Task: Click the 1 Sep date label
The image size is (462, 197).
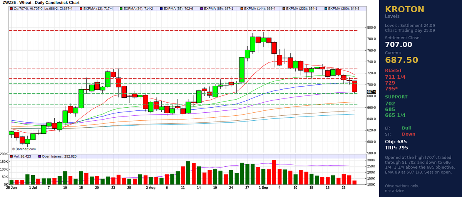Action: [263, 188]
